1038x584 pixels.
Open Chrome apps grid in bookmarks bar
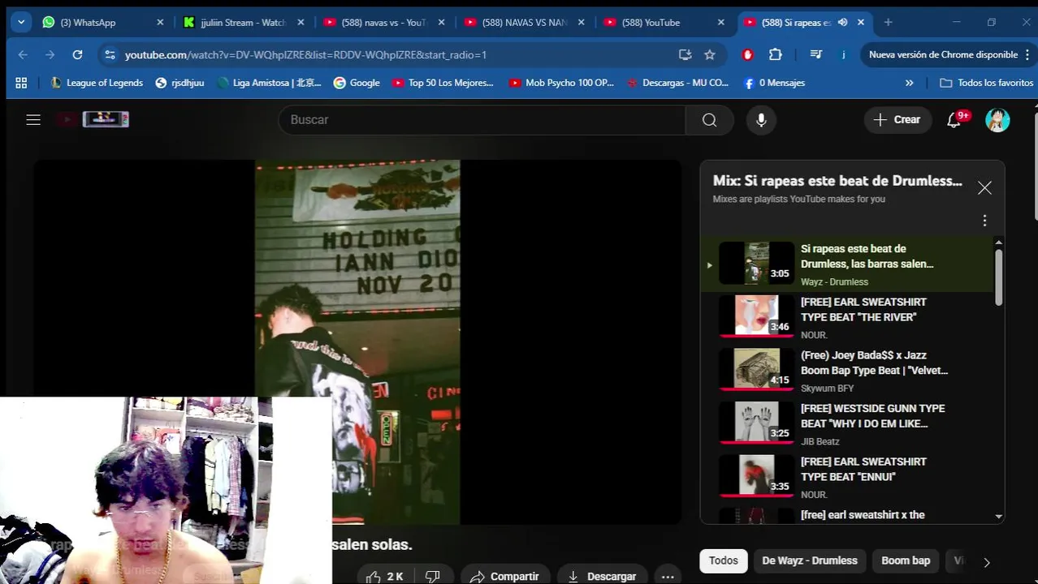tap(21, 83)
